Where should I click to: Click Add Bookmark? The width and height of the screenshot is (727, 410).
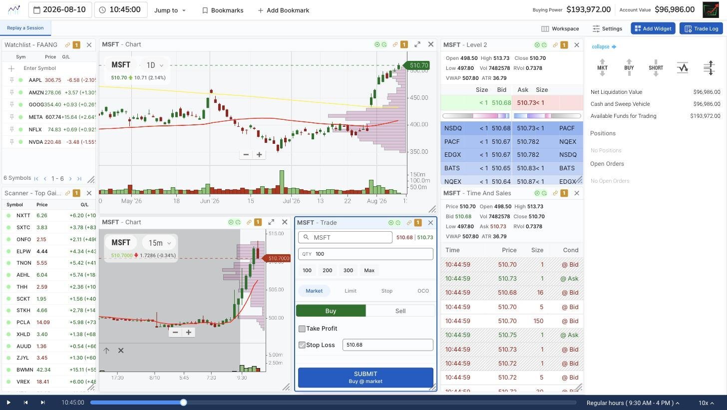pyautogui.click(x=283, y=10)
